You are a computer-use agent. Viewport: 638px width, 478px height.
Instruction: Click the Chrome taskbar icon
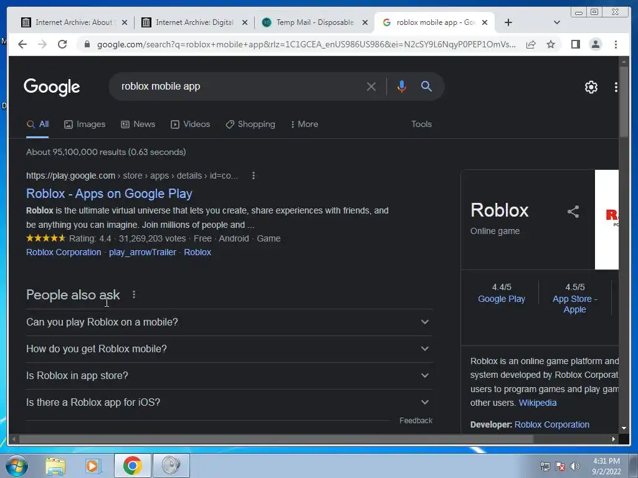[132, 466]
